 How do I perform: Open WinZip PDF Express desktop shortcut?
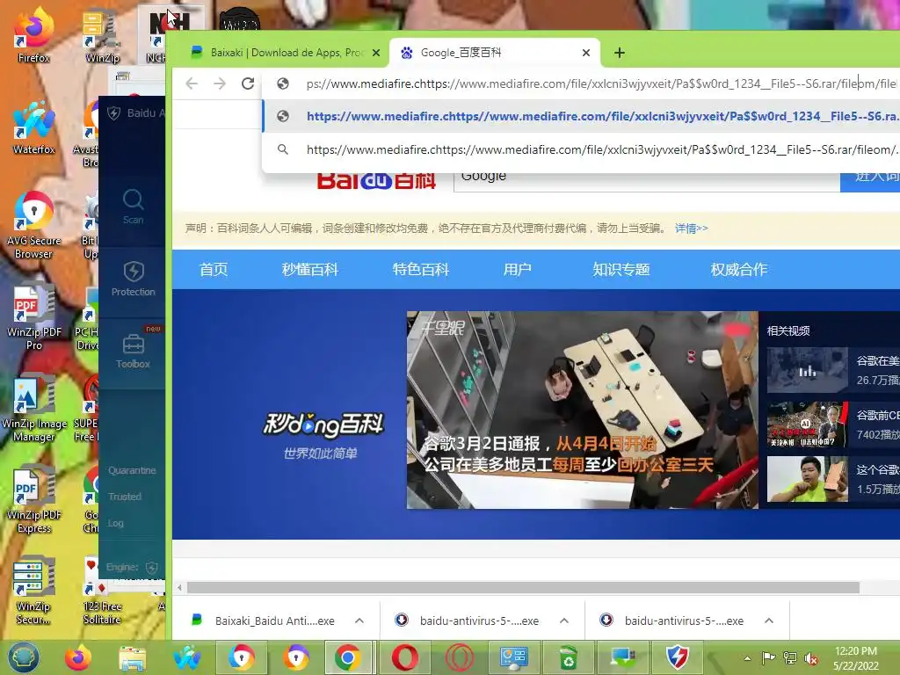(x=33, y=499)
